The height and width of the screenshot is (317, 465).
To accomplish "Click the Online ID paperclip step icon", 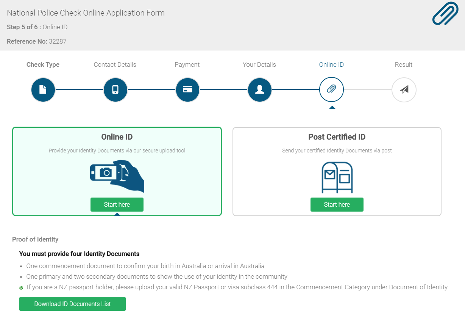I will tap(331, 90).
